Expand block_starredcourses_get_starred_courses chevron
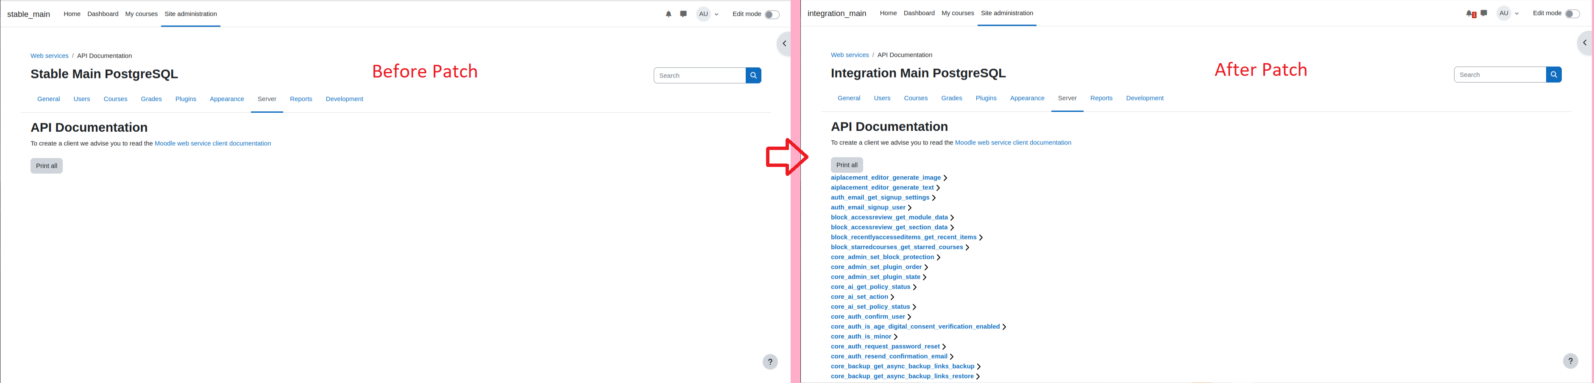Viewport: 1594px width, 383px height. click(967, 247)
